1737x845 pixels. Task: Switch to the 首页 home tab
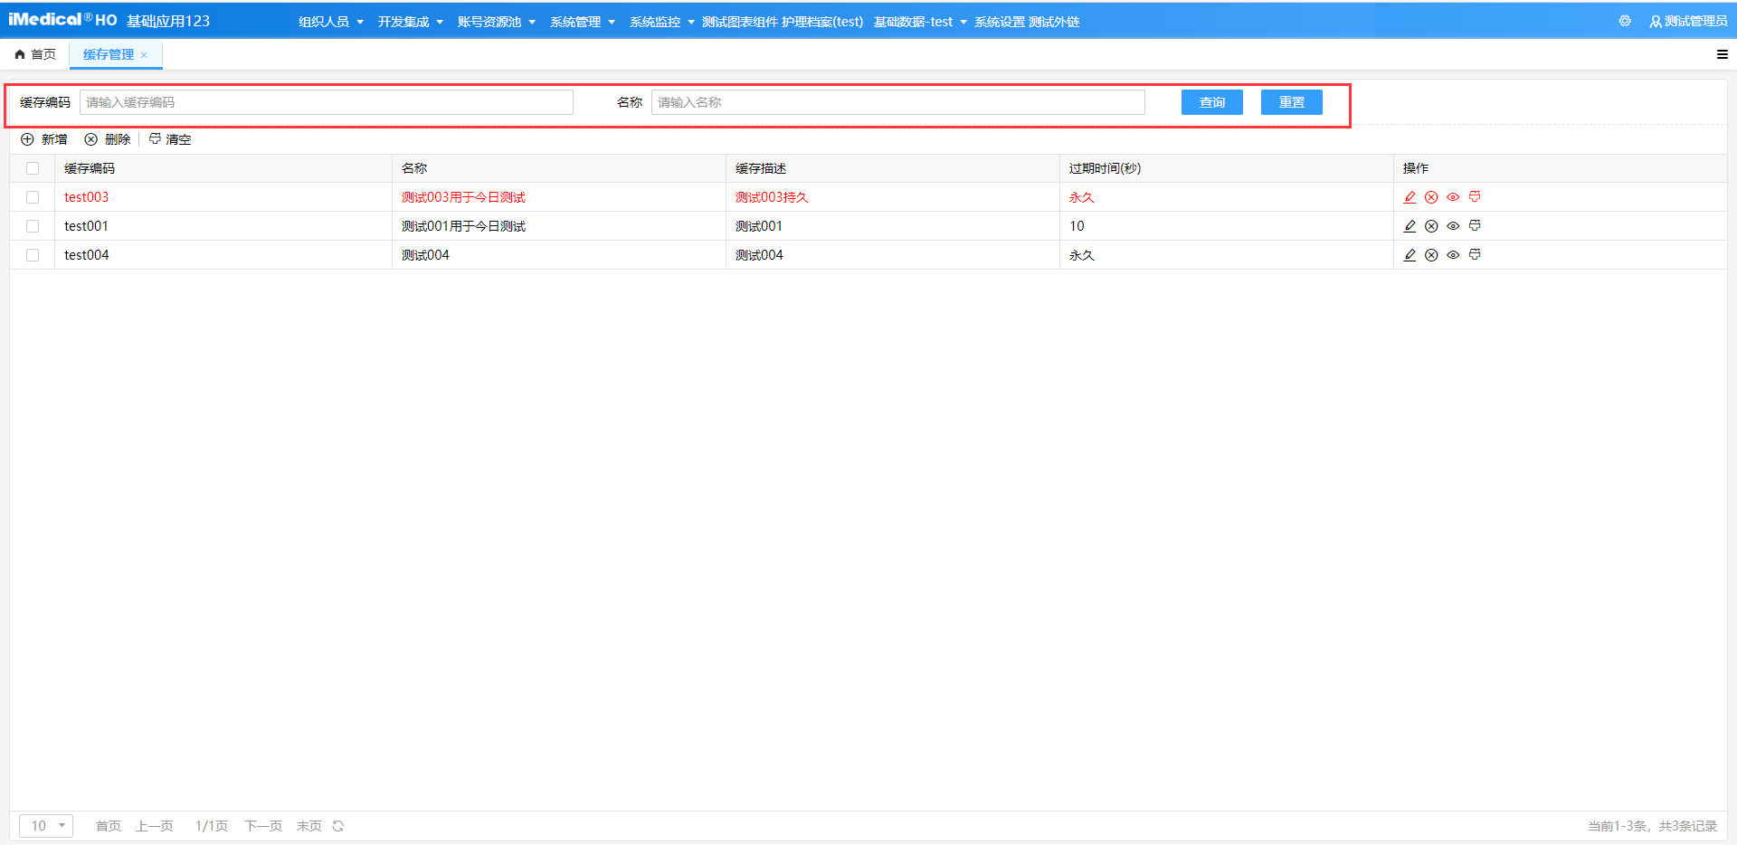coord(36,54)
